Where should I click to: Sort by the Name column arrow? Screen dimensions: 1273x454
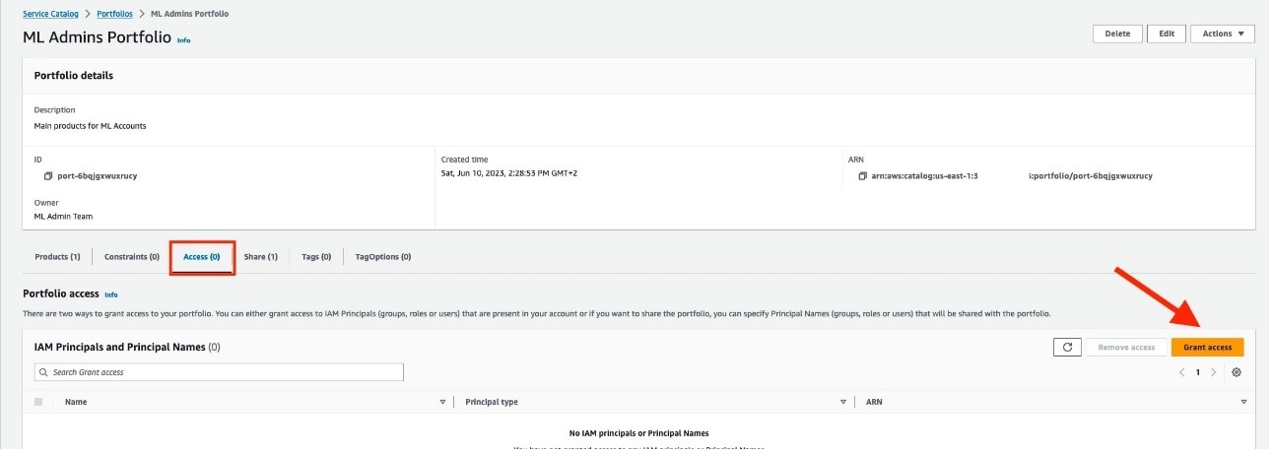(x=441, y=402)
